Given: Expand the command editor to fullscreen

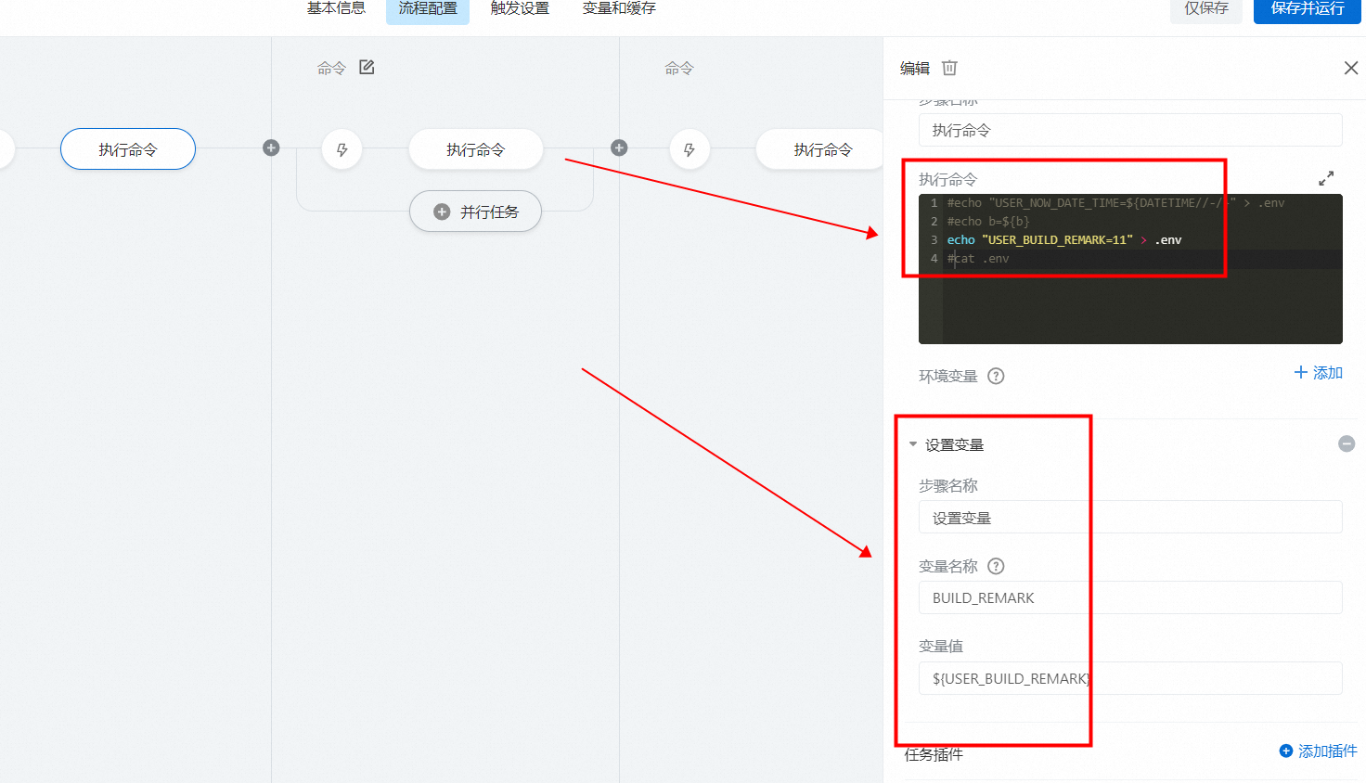Looking at the screenshot, I should [x=1326, y=178].
